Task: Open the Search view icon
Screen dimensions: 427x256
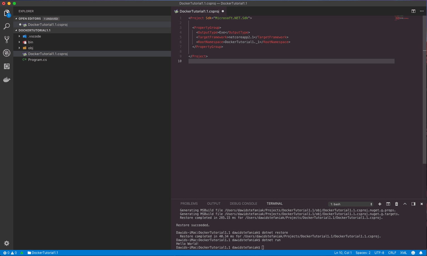Action: point(7,26)
